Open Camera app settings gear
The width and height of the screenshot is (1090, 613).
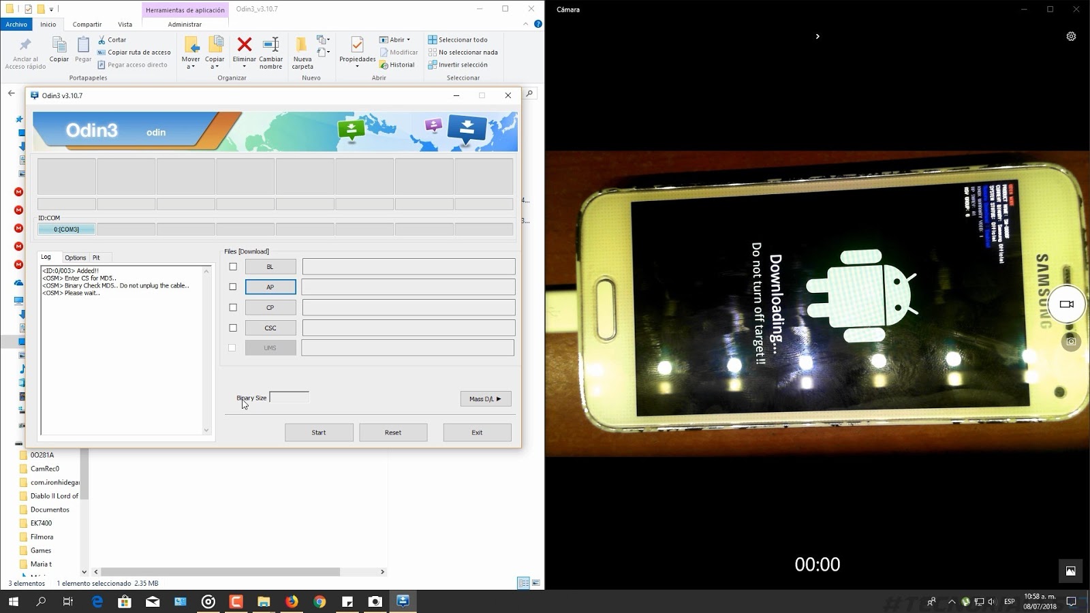(1071, 37)
